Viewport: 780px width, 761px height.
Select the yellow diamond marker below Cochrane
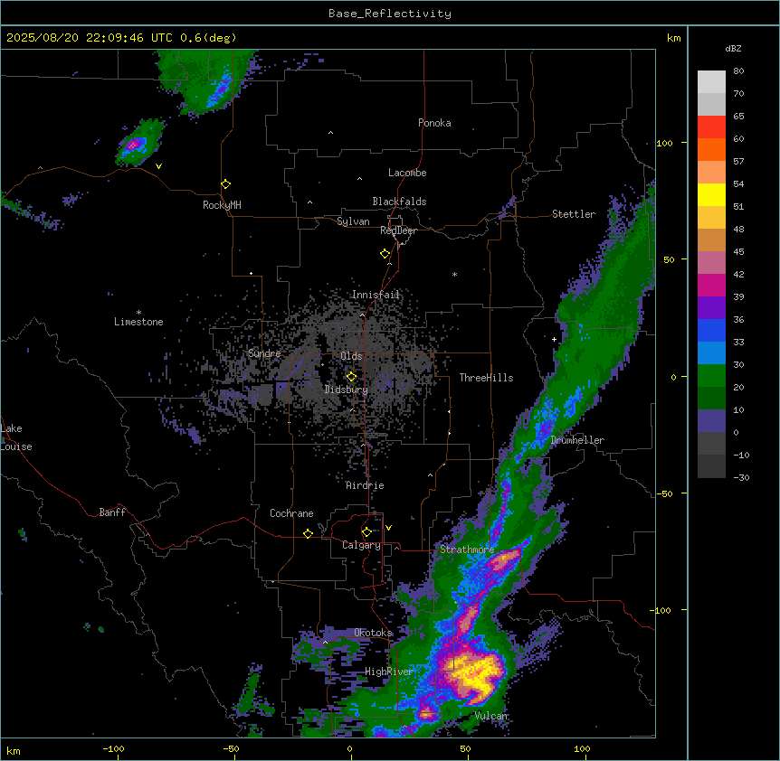click(x=308, y=533)
